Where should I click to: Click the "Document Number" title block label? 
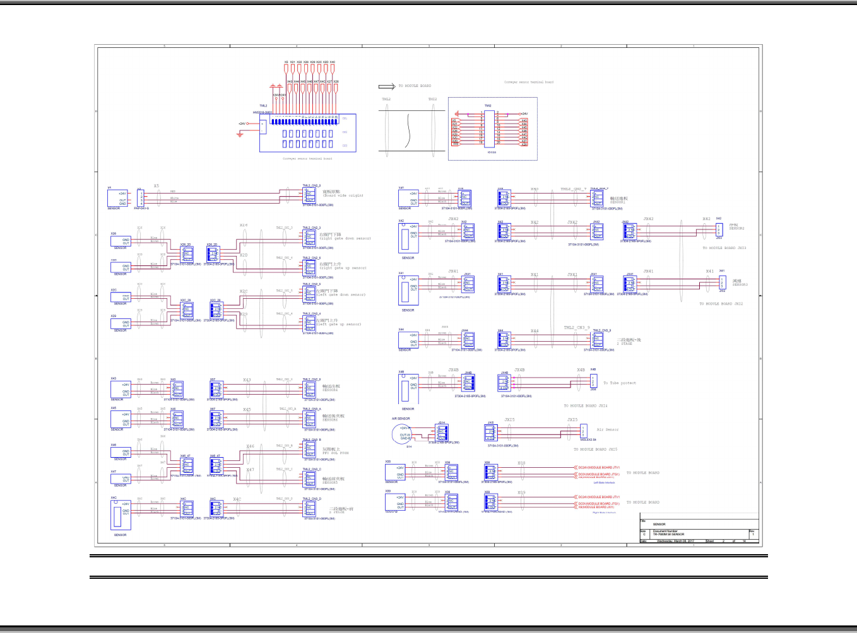(x=665, y=531)
